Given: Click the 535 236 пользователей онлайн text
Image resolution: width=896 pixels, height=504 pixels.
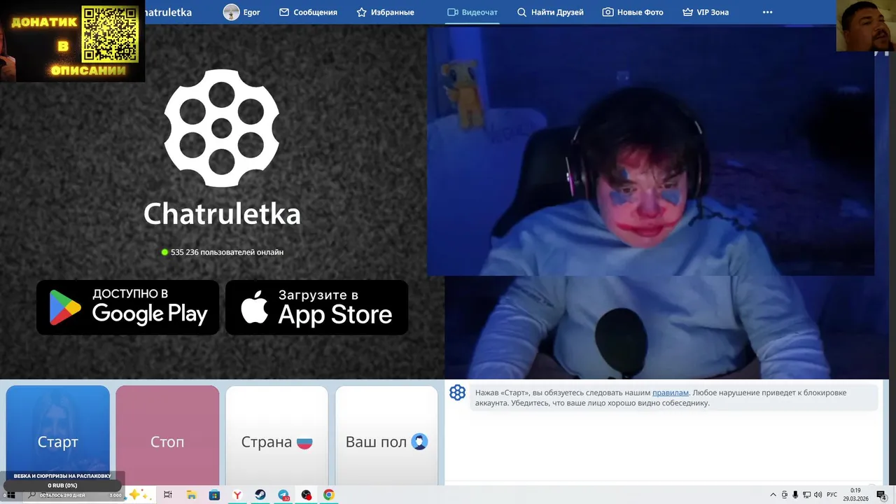Looking at the screenshot, I should coord(227,252).
